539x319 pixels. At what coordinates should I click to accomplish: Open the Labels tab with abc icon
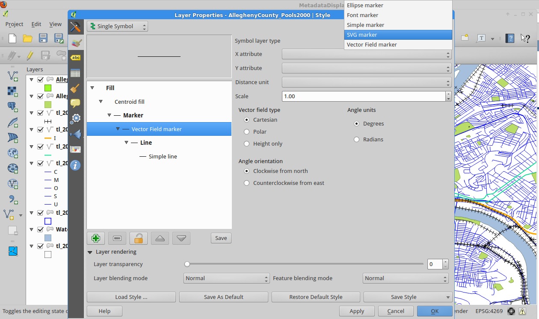click(76, 58)
